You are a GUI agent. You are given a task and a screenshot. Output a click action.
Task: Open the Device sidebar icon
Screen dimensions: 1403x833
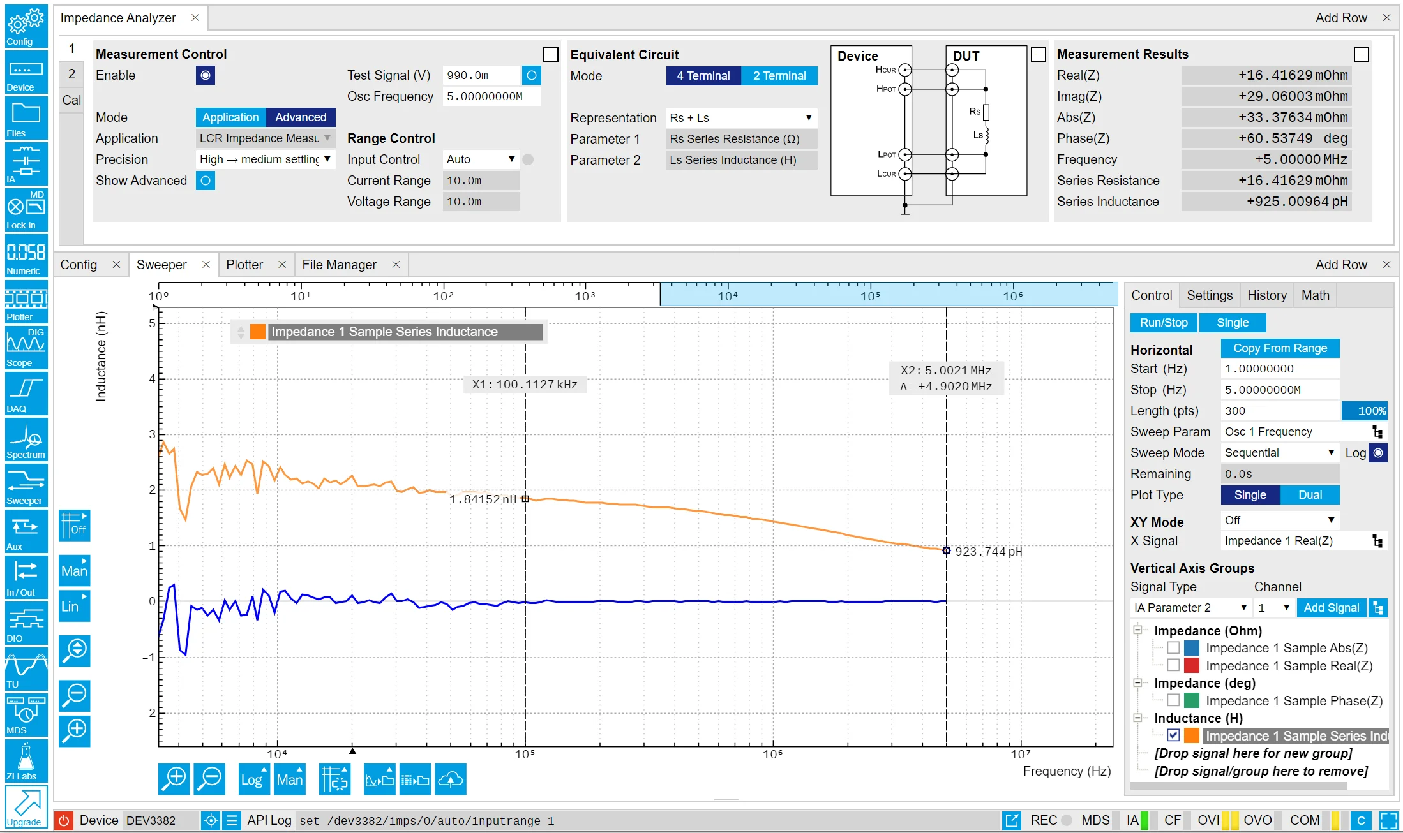[26, 72]
